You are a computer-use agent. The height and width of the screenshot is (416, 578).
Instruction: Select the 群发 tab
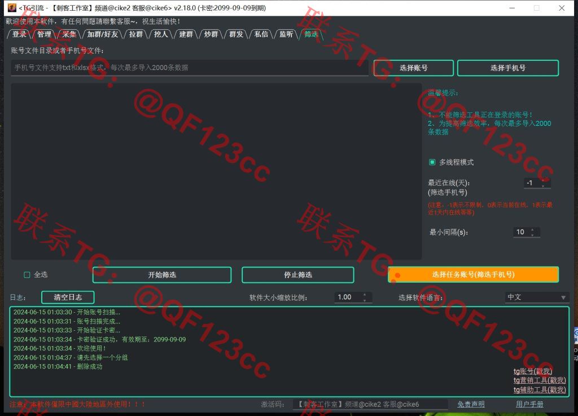[236, 34]
